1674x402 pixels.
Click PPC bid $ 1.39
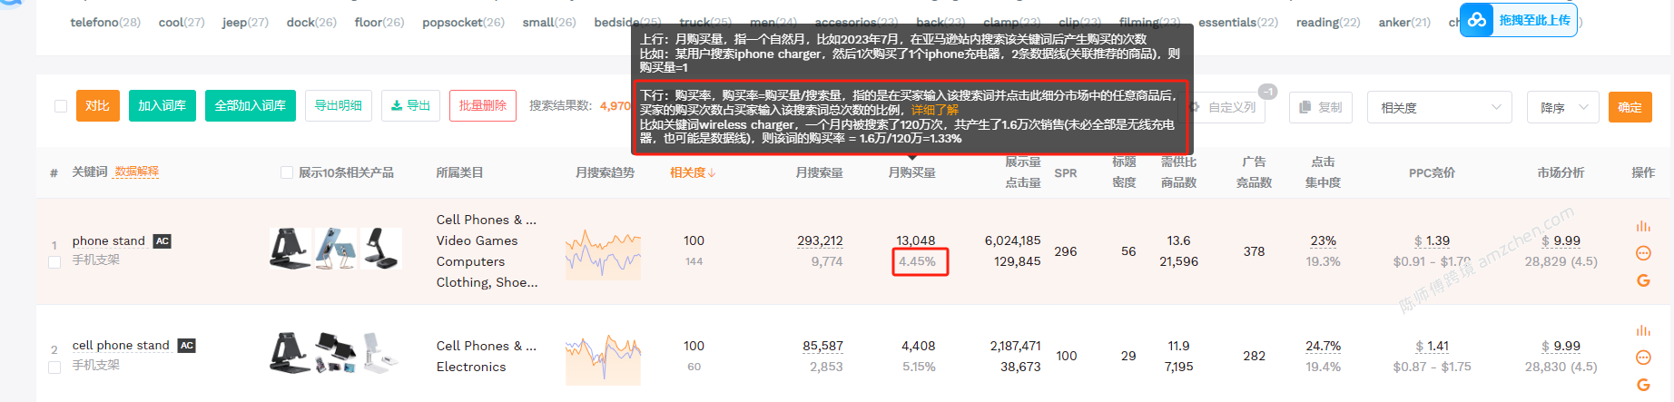(x=1432, y=240)
